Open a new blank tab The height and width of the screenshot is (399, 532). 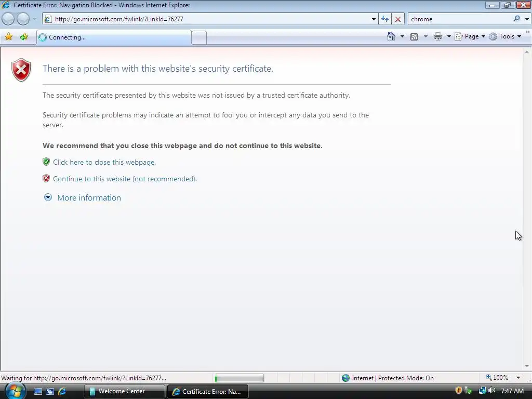coord(199,37)
